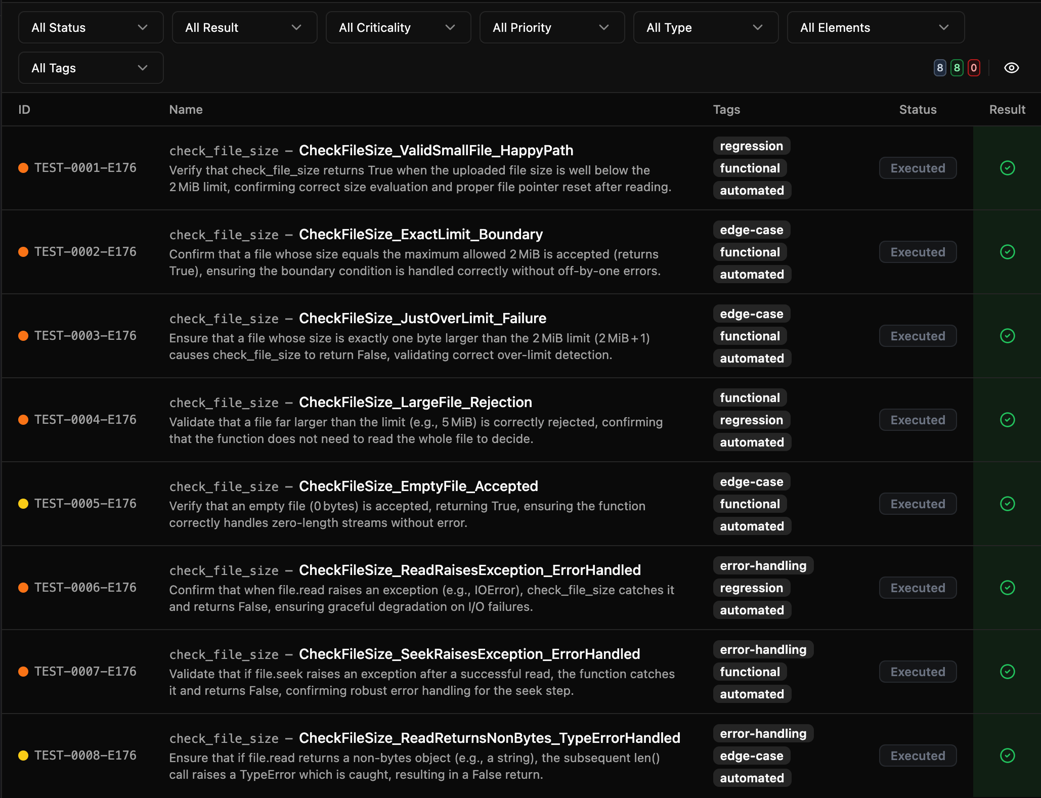Open CheckFileSize_ReadReturnsNonBytes_TypeErrorHandled test
This screenshot has width=1041, height=798.
pyautogui.click(x=490, y=738)
